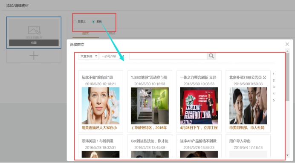Click the title 这家AR产品价格不到微
This screenshot has width=295, height=163.
click(x=198, y=141)
